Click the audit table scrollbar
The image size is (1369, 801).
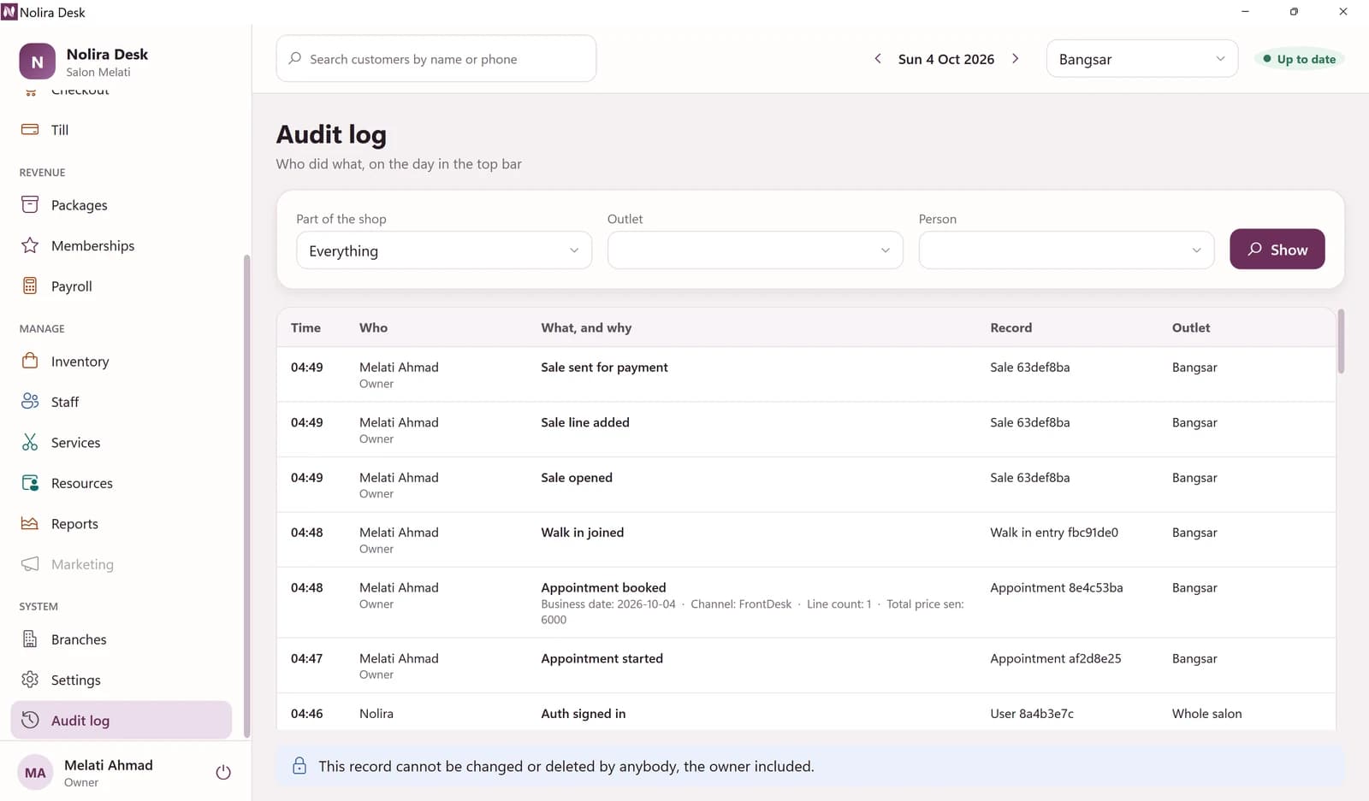click(1341, 342)
